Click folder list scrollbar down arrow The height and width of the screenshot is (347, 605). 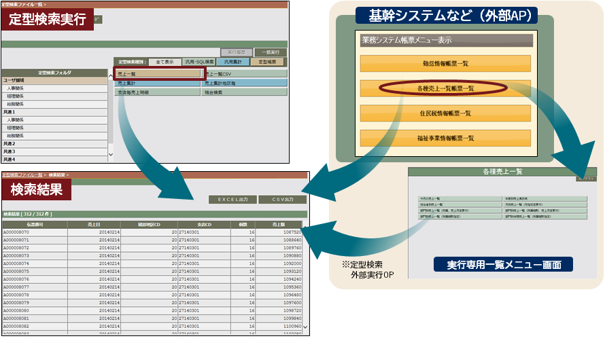pyautogui.click(x=111, y=155)
